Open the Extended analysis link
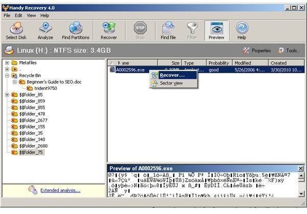Viewport: 307px width, 214px height. 60,190
